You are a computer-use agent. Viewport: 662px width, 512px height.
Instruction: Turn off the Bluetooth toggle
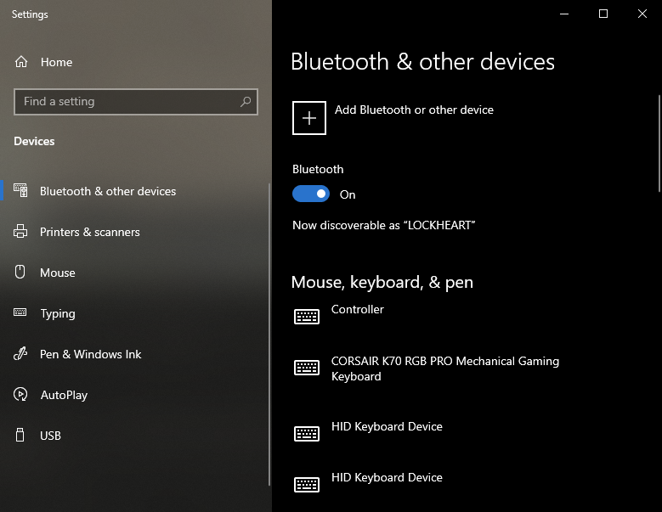311,194
